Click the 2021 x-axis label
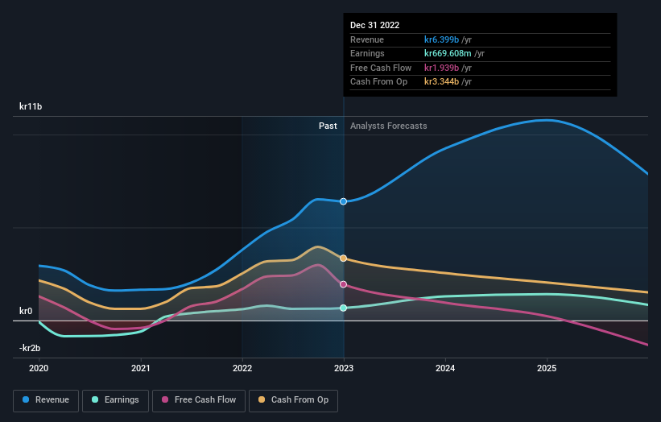The image size is (661, 422). pyautogui.click(x=140, y=369)
